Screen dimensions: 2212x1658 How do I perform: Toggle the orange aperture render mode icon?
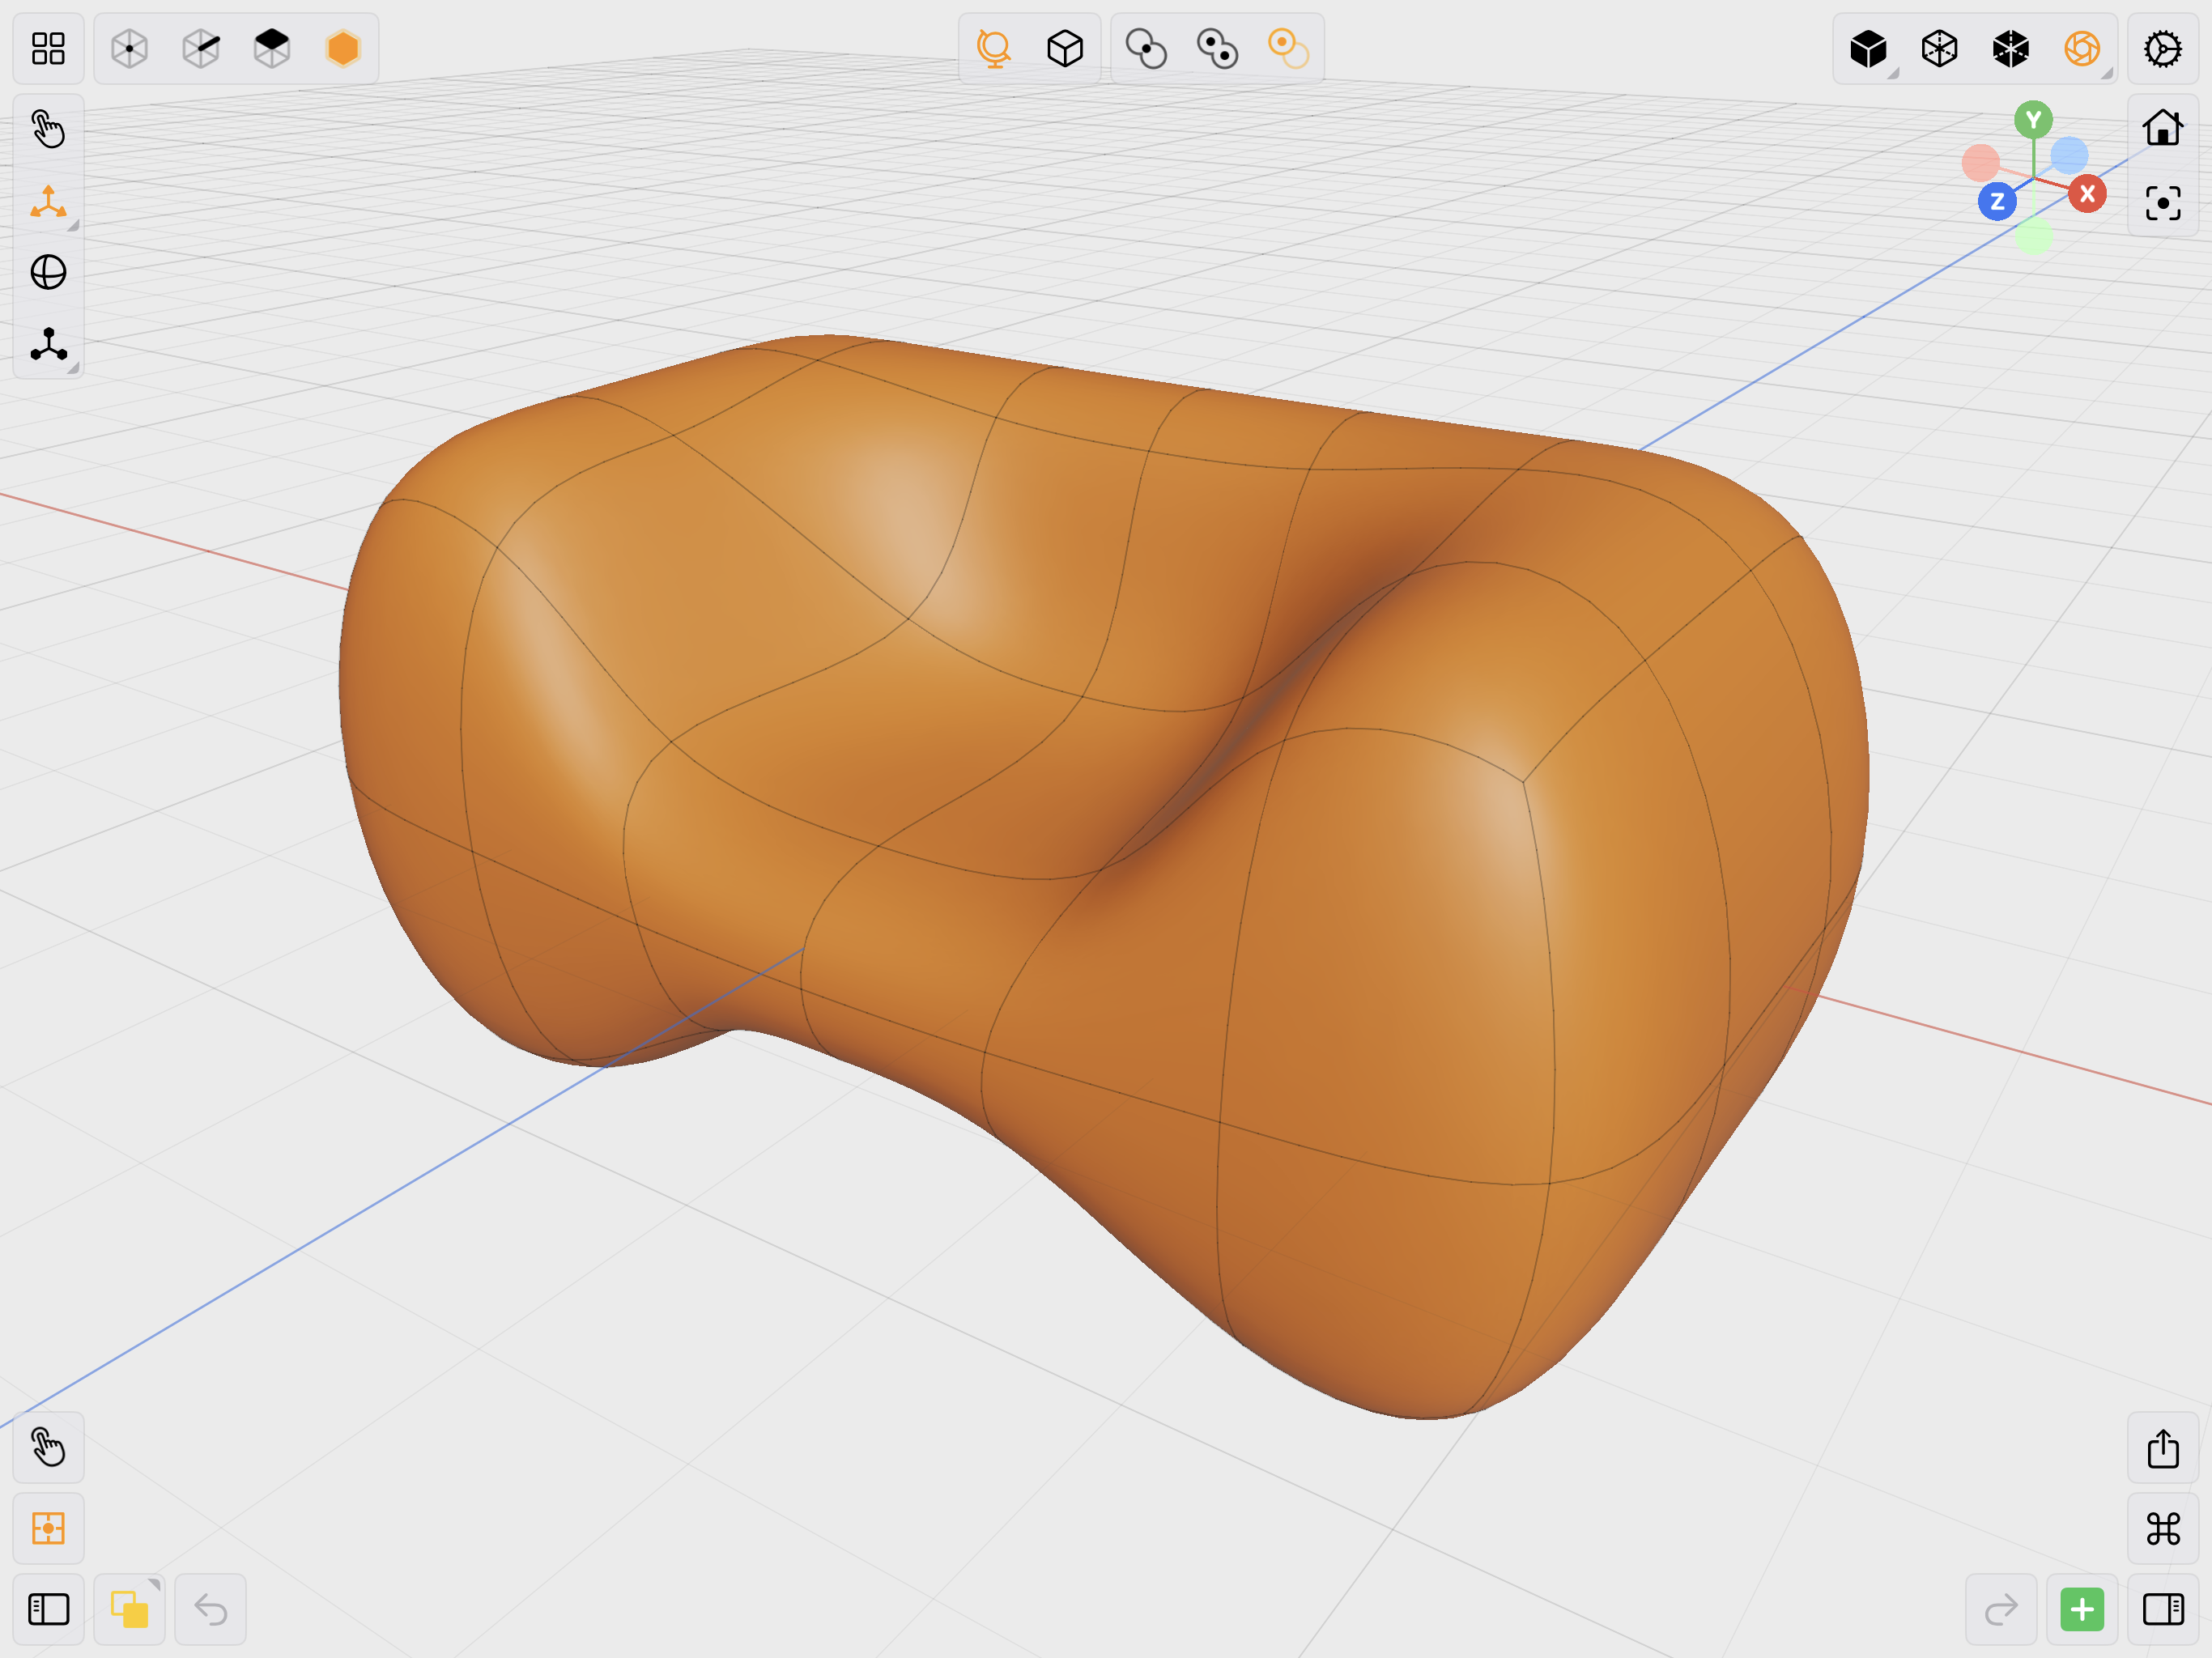[x=2082, y=48]
